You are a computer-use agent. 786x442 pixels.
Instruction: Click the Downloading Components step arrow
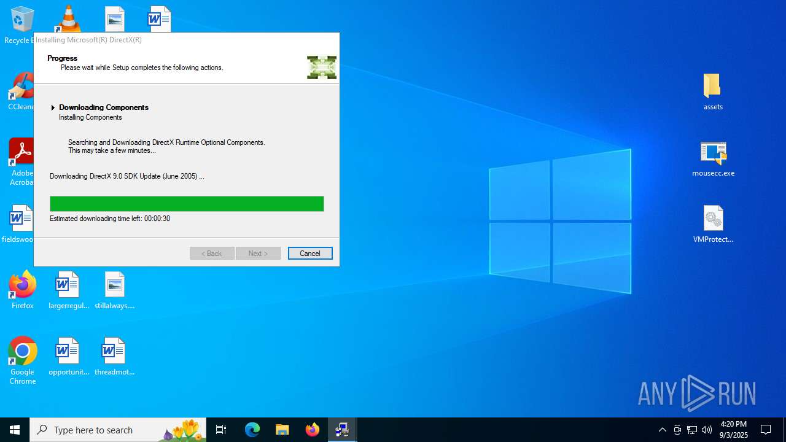53,107
